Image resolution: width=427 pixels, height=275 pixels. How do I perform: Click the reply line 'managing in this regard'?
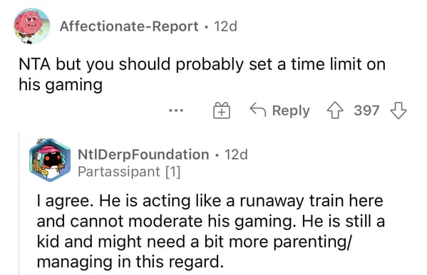(x=130, y=262)
